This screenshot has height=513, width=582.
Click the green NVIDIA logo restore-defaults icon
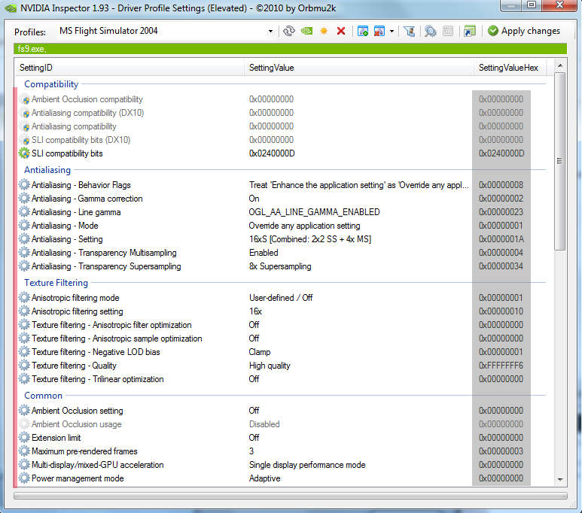[x=306, y=31]
